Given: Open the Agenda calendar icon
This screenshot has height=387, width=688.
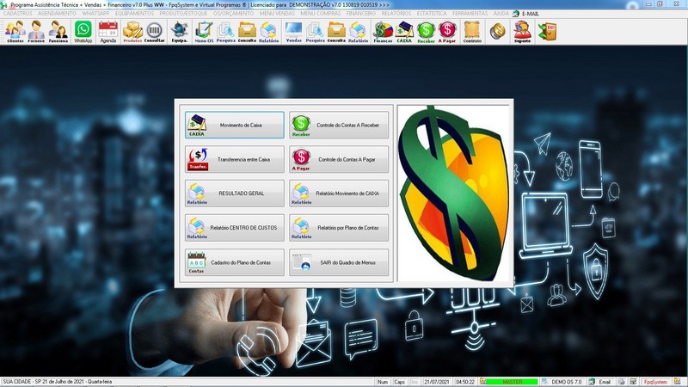Looking at the screenshot, I should tap(108, 32).
